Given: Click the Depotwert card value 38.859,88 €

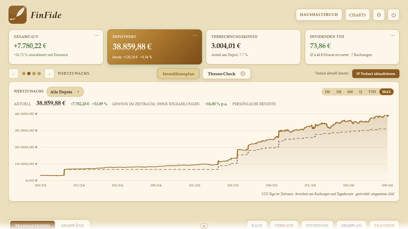Looking at the screenshot, I should point(132,46).
